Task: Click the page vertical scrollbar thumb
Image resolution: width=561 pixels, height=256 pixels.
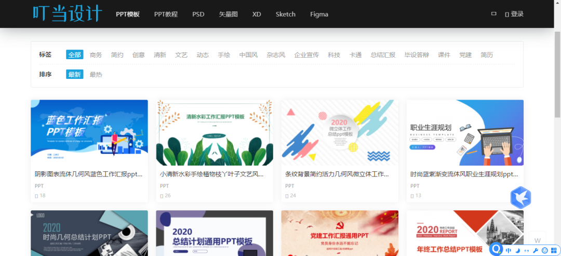Action: click(557, 74)
